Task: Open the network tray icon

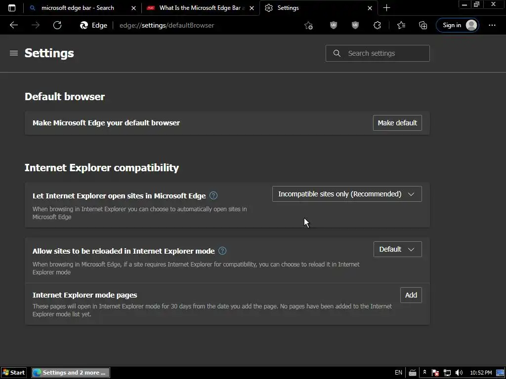Action: pyautogui.click(x=447, y=373)
